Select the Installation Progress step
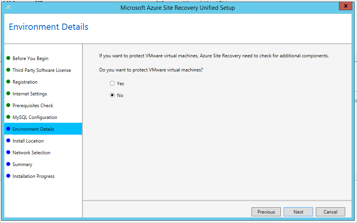357x223 pixels. (x=33, y=176)
